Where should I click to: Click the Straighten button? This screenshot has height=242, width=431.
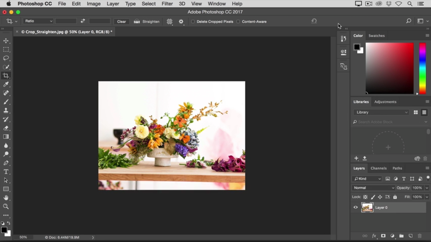(147, 22)
